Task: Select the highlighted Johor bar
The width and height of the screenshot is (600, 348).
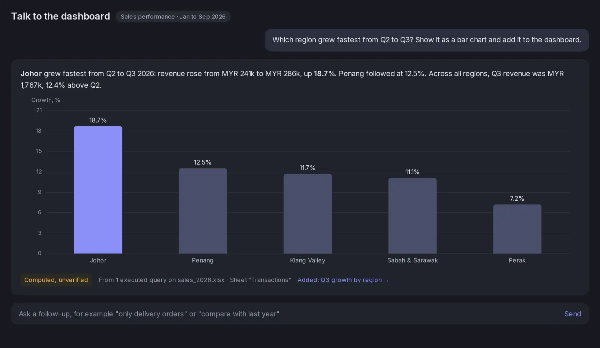Action: 98,190
